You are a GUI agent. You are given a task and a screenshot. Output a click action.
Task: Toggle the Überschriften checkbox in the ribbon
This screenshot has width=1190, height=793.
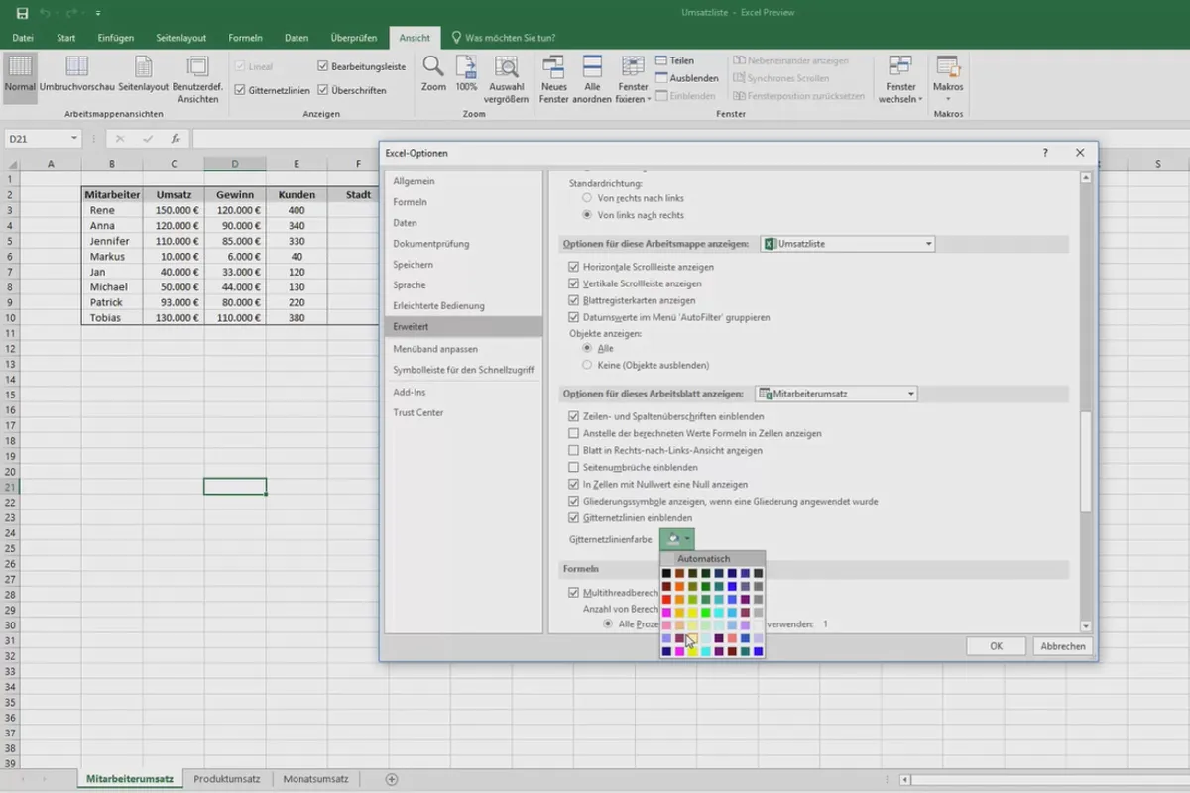point(323,90)
